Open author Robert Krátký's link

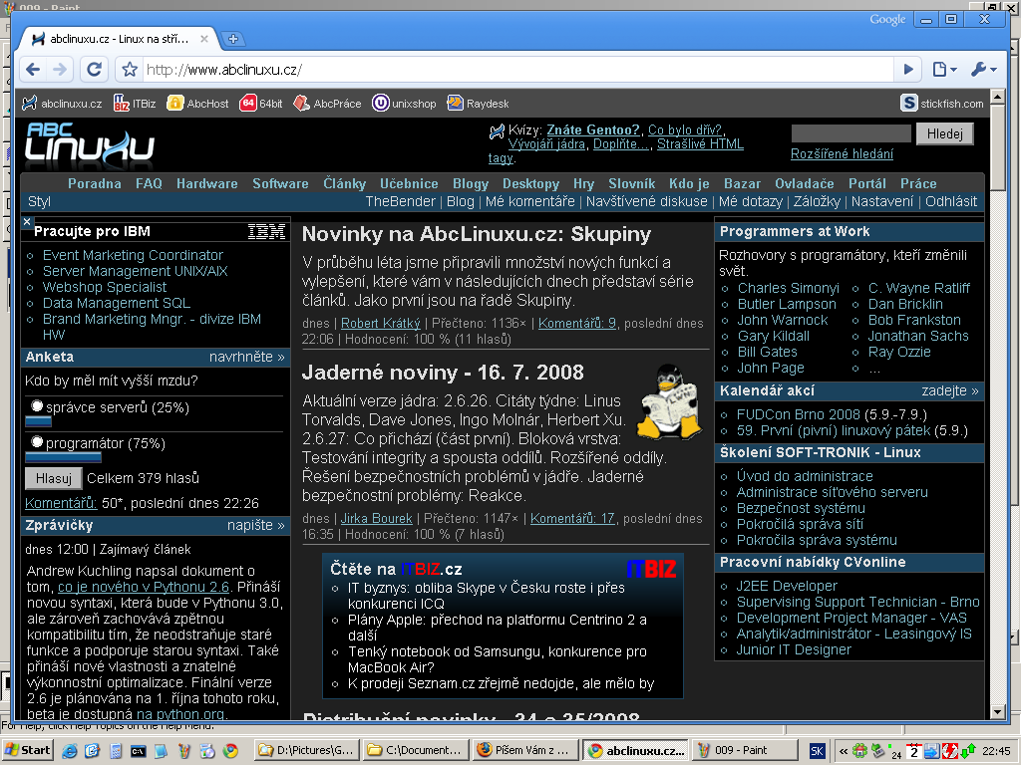click(381, 324)
